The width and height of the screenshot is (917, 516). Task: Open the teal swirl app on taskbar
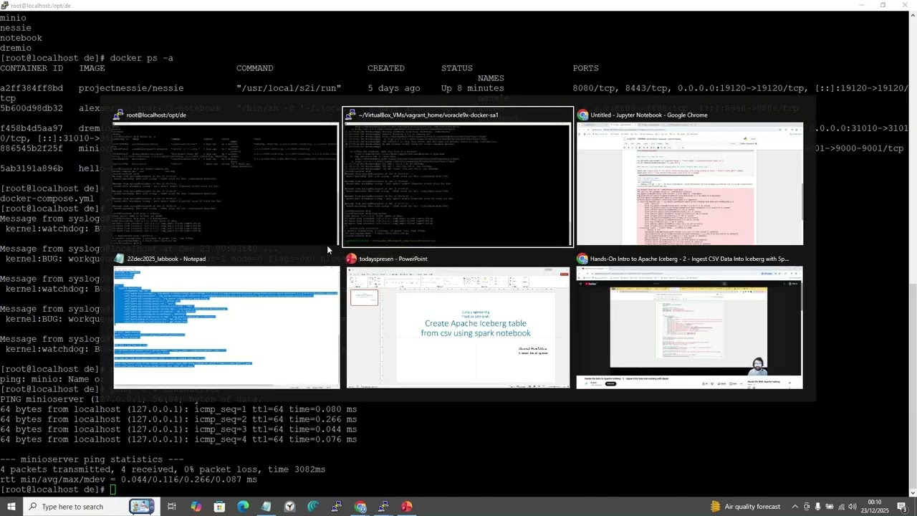(x=313, y=507)
